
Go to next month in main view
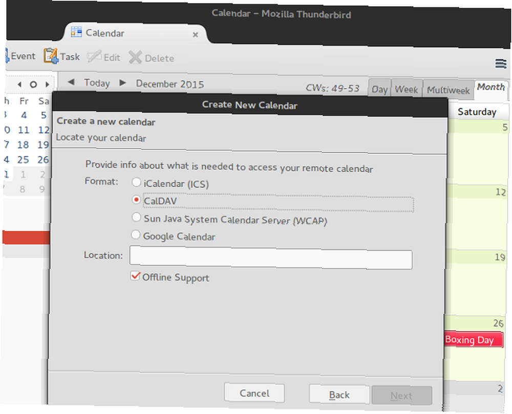coord(122,82)
